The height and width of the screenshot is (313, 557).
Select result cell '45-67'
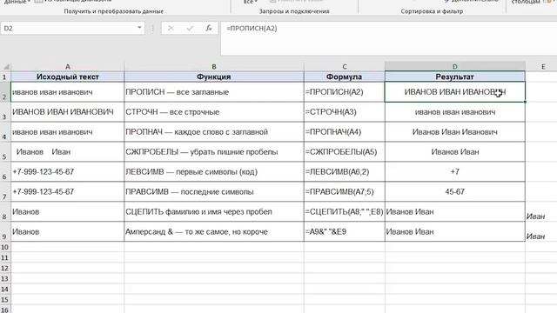click(x=454, y=191)
